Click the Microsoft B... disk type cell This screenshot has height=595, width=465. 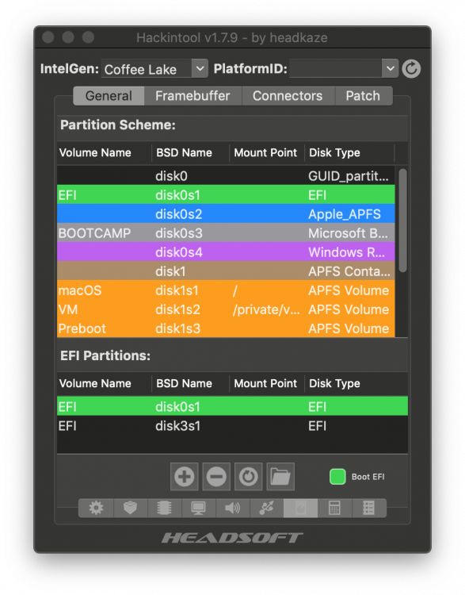point(348,233)
